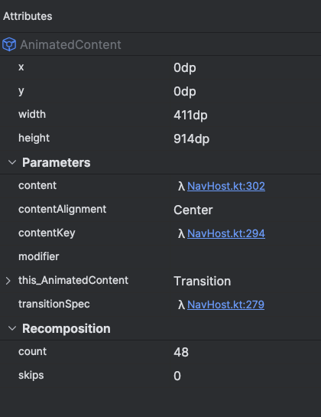Select the x attribute value 0dp
This screenshot has width=321, height=417.
click(x=185, y=68)
